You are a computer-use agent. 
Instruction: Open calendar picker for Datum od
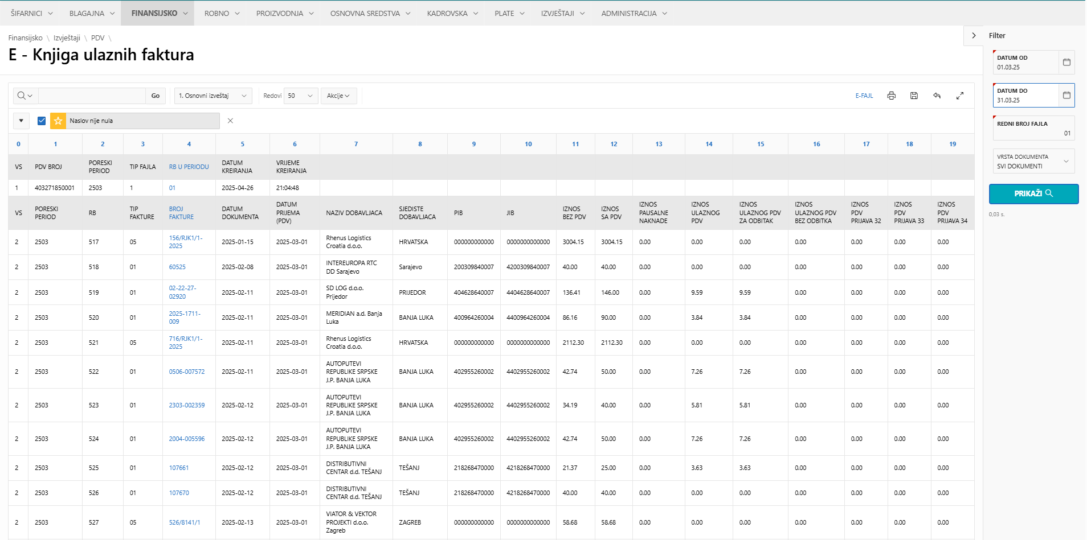click(x=1066, y=62)
